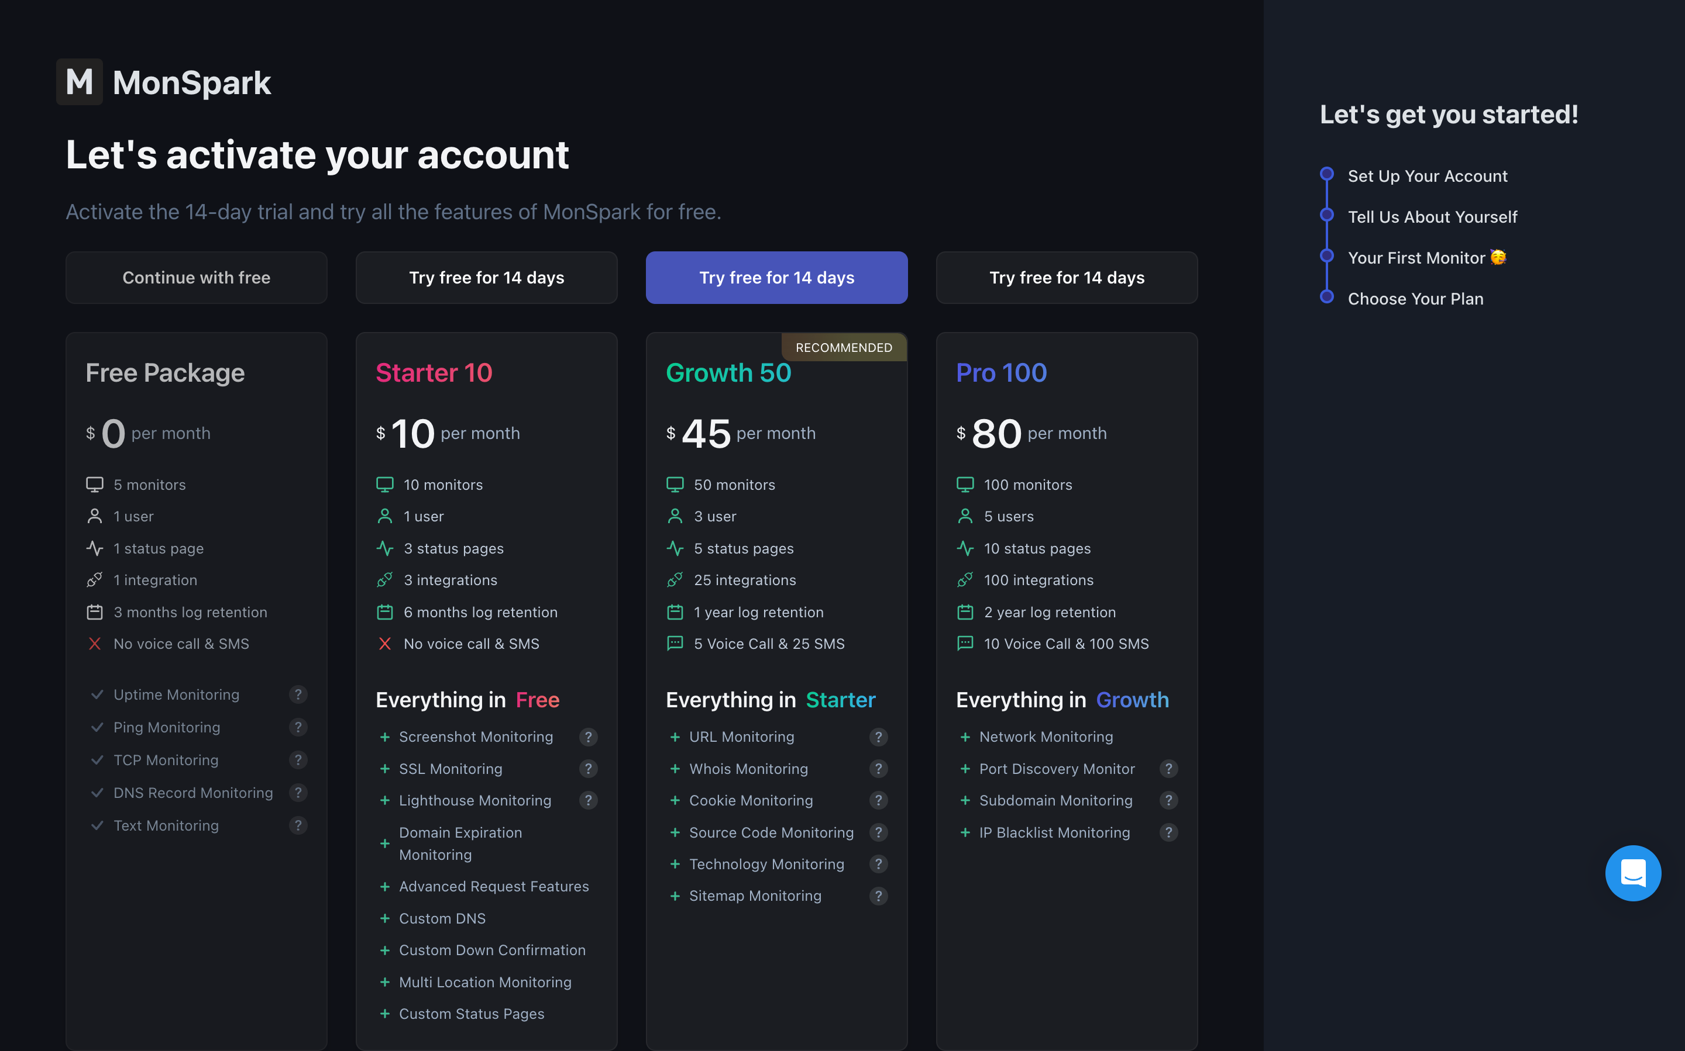Go to Your First Monitor step

click(x=1427, y=258)
